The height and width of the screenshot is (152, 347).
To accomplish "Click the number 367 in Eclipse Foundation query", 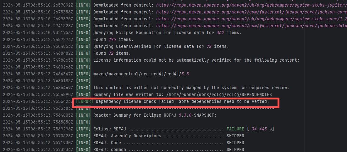I will (x=221, y=33).
